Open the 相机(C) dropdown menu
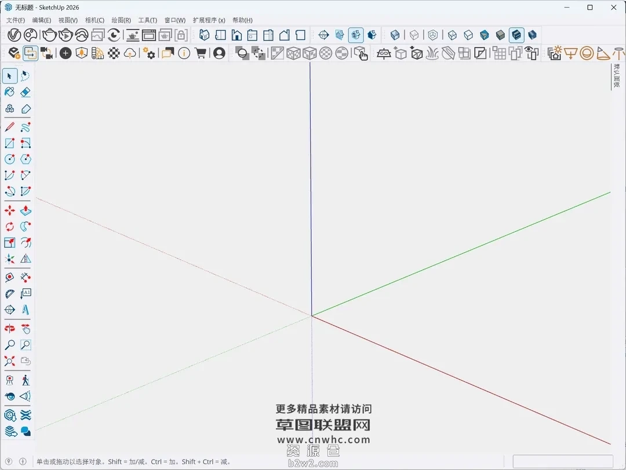 (x=94, y=20)
